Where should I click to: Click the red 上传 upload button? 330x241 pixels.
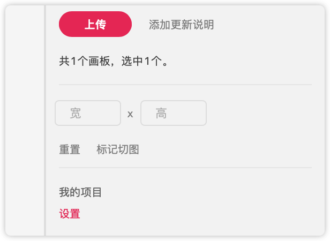95,25
